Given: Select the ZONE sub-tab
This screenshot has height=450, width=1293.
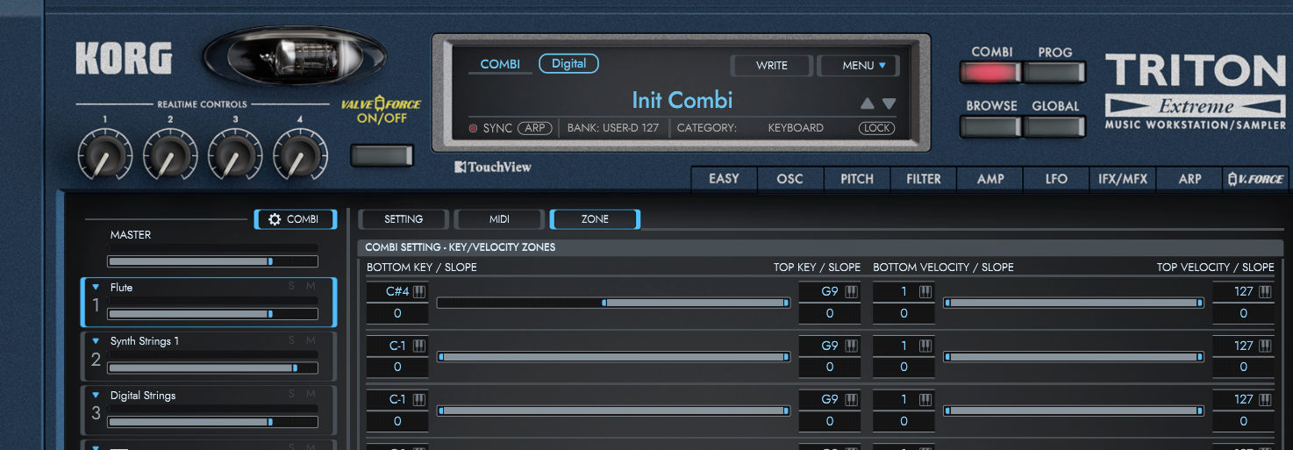Looking at the screenshot, I should click(595, 219).
